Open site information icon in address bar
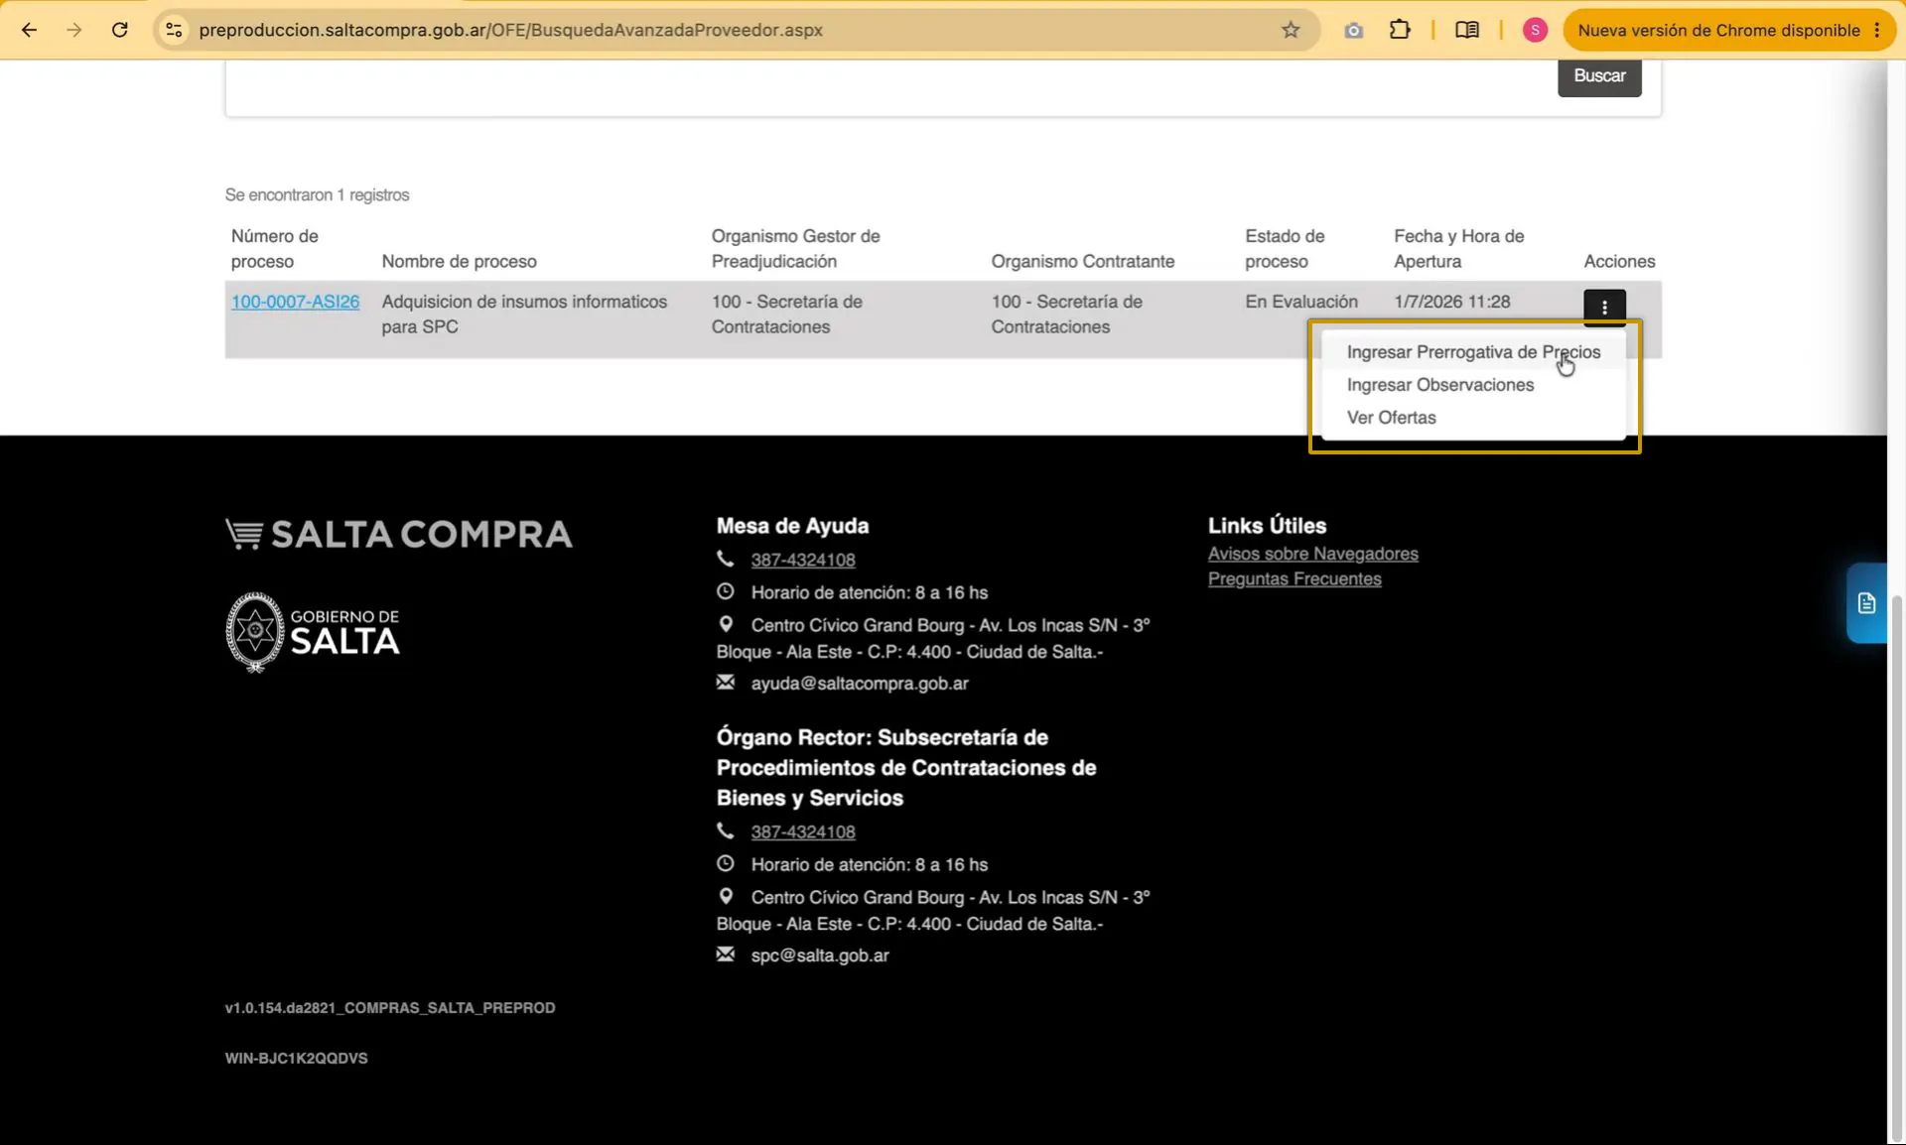 pyautogui.click(x=174, y=30)
